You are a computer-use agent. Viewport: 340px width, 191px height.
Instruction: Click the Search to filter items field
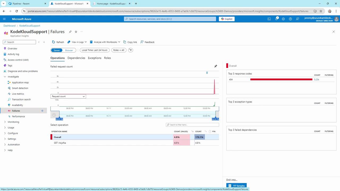(x=193, y=125)
